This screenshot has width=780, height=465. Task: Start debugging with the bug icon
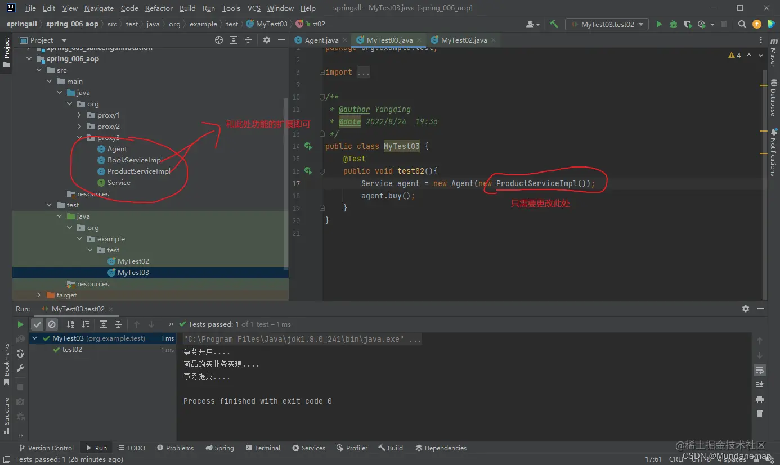pos(674,24)
